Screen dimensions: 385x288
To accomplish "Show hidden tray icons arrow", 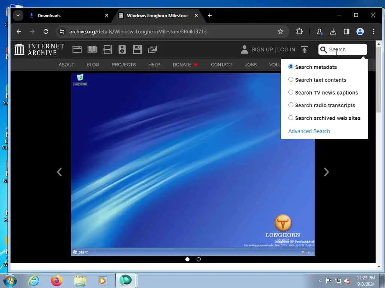I will (x=320, y=281).
